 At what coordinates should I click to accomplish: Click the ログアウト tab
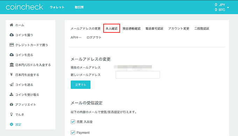click(94, 37)
